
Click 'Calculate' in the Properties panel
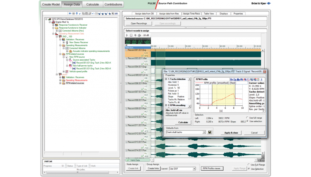[x=183, y=122]
